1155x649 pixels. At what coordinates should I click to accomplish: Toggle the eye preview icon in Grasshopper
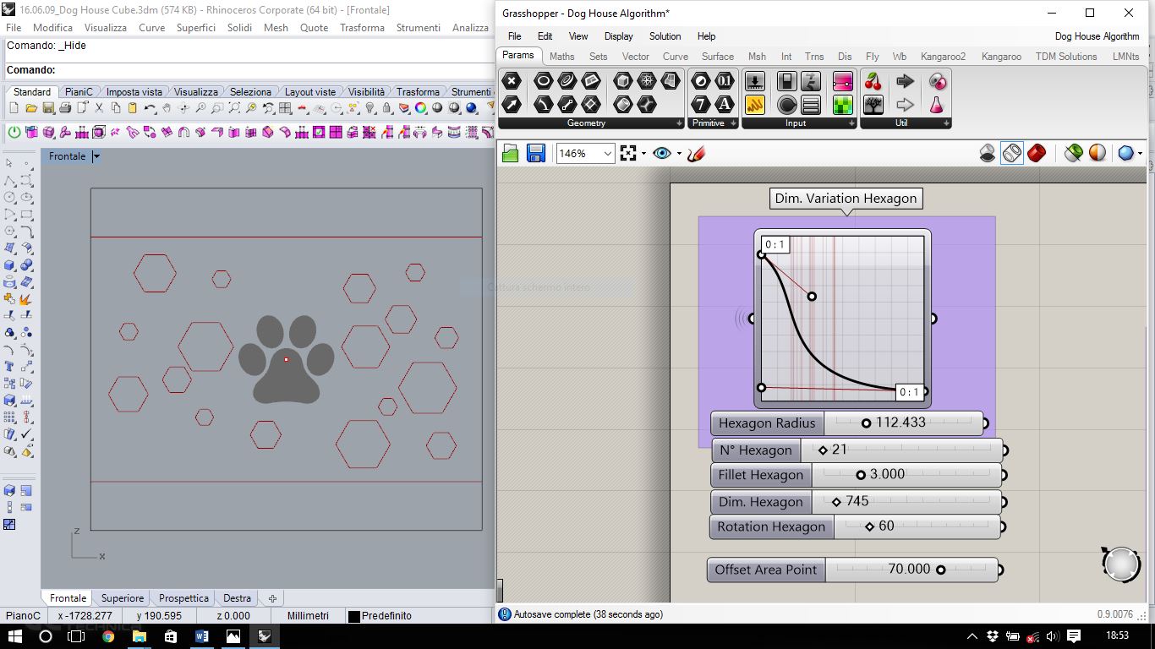pos(661,153)
